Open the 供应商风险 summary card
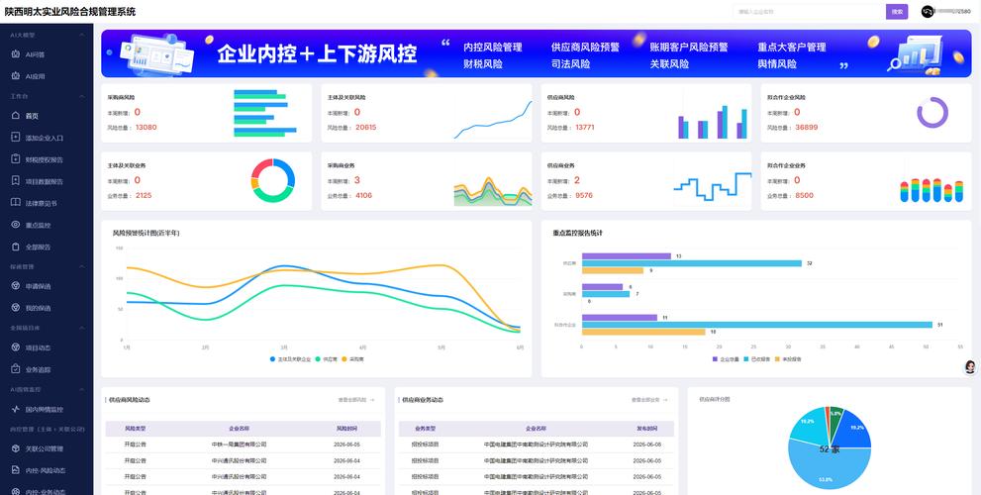The width and height of the screenshot is (981, 495). [x=646, y=113]
